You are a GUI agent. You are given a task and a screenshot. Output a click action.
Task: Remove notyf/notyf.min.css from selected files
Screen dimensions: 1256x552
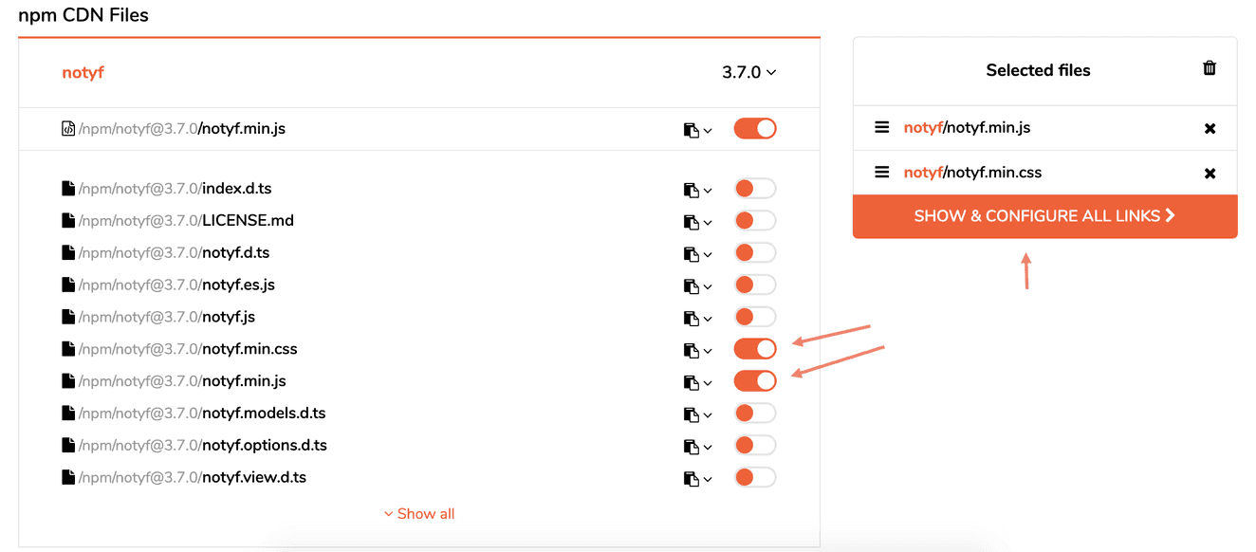pos(1210,173)
